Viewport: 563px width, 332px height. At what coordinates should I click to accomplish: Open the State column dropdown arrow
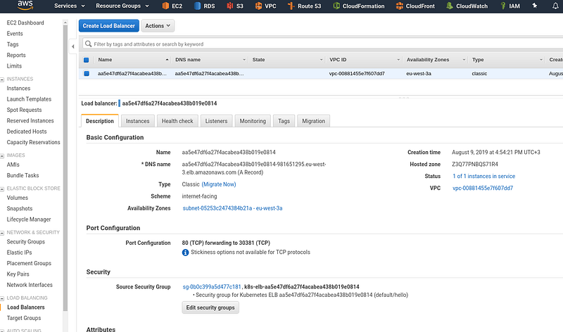coord(322,60)
